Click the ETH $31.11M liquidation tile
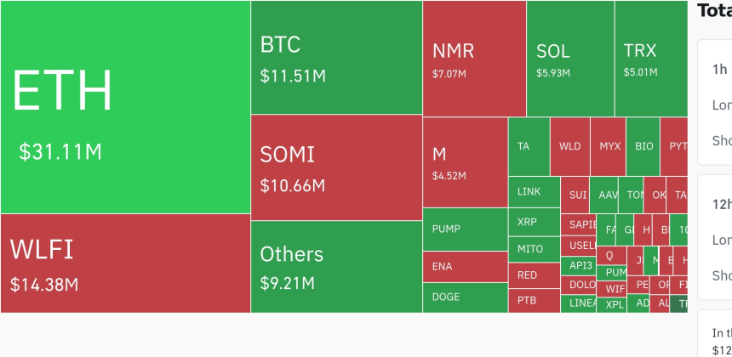The width and height of the screenshot is (732, 357). [125, 106]
